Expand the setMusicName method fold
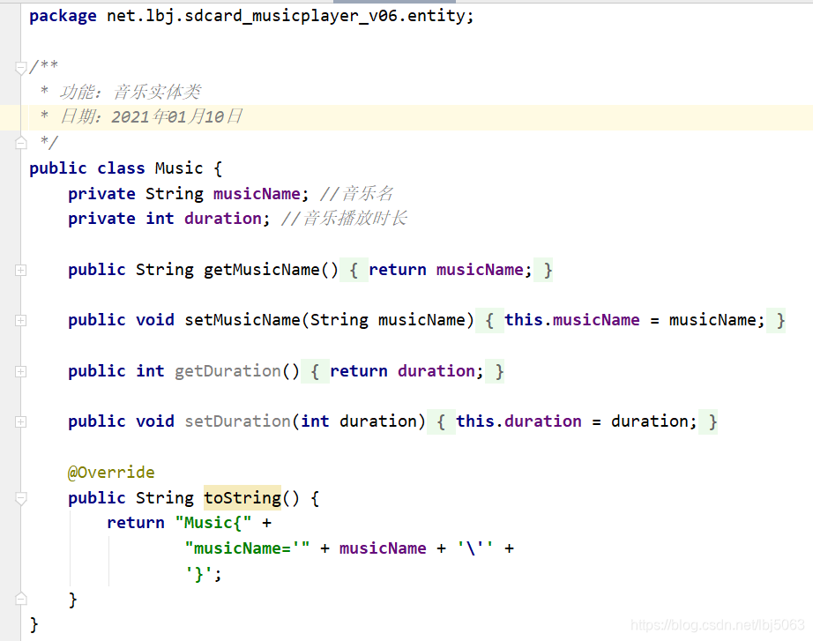This screenshot has width=813, height=641. tap(21, 321)
